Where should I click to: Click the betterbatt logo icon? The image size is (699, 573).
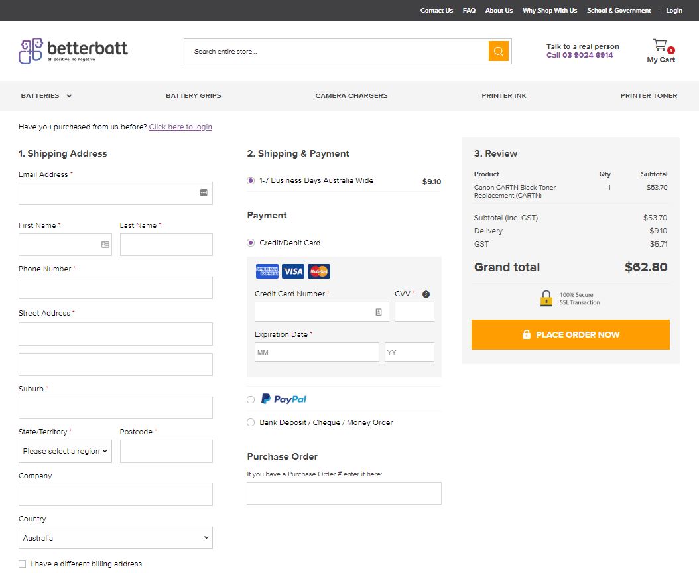31,51
